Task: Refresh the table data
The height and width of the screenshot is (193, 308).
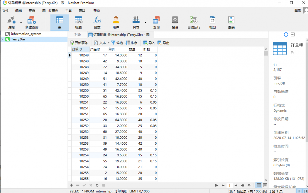Action: [x=97, y=185]
